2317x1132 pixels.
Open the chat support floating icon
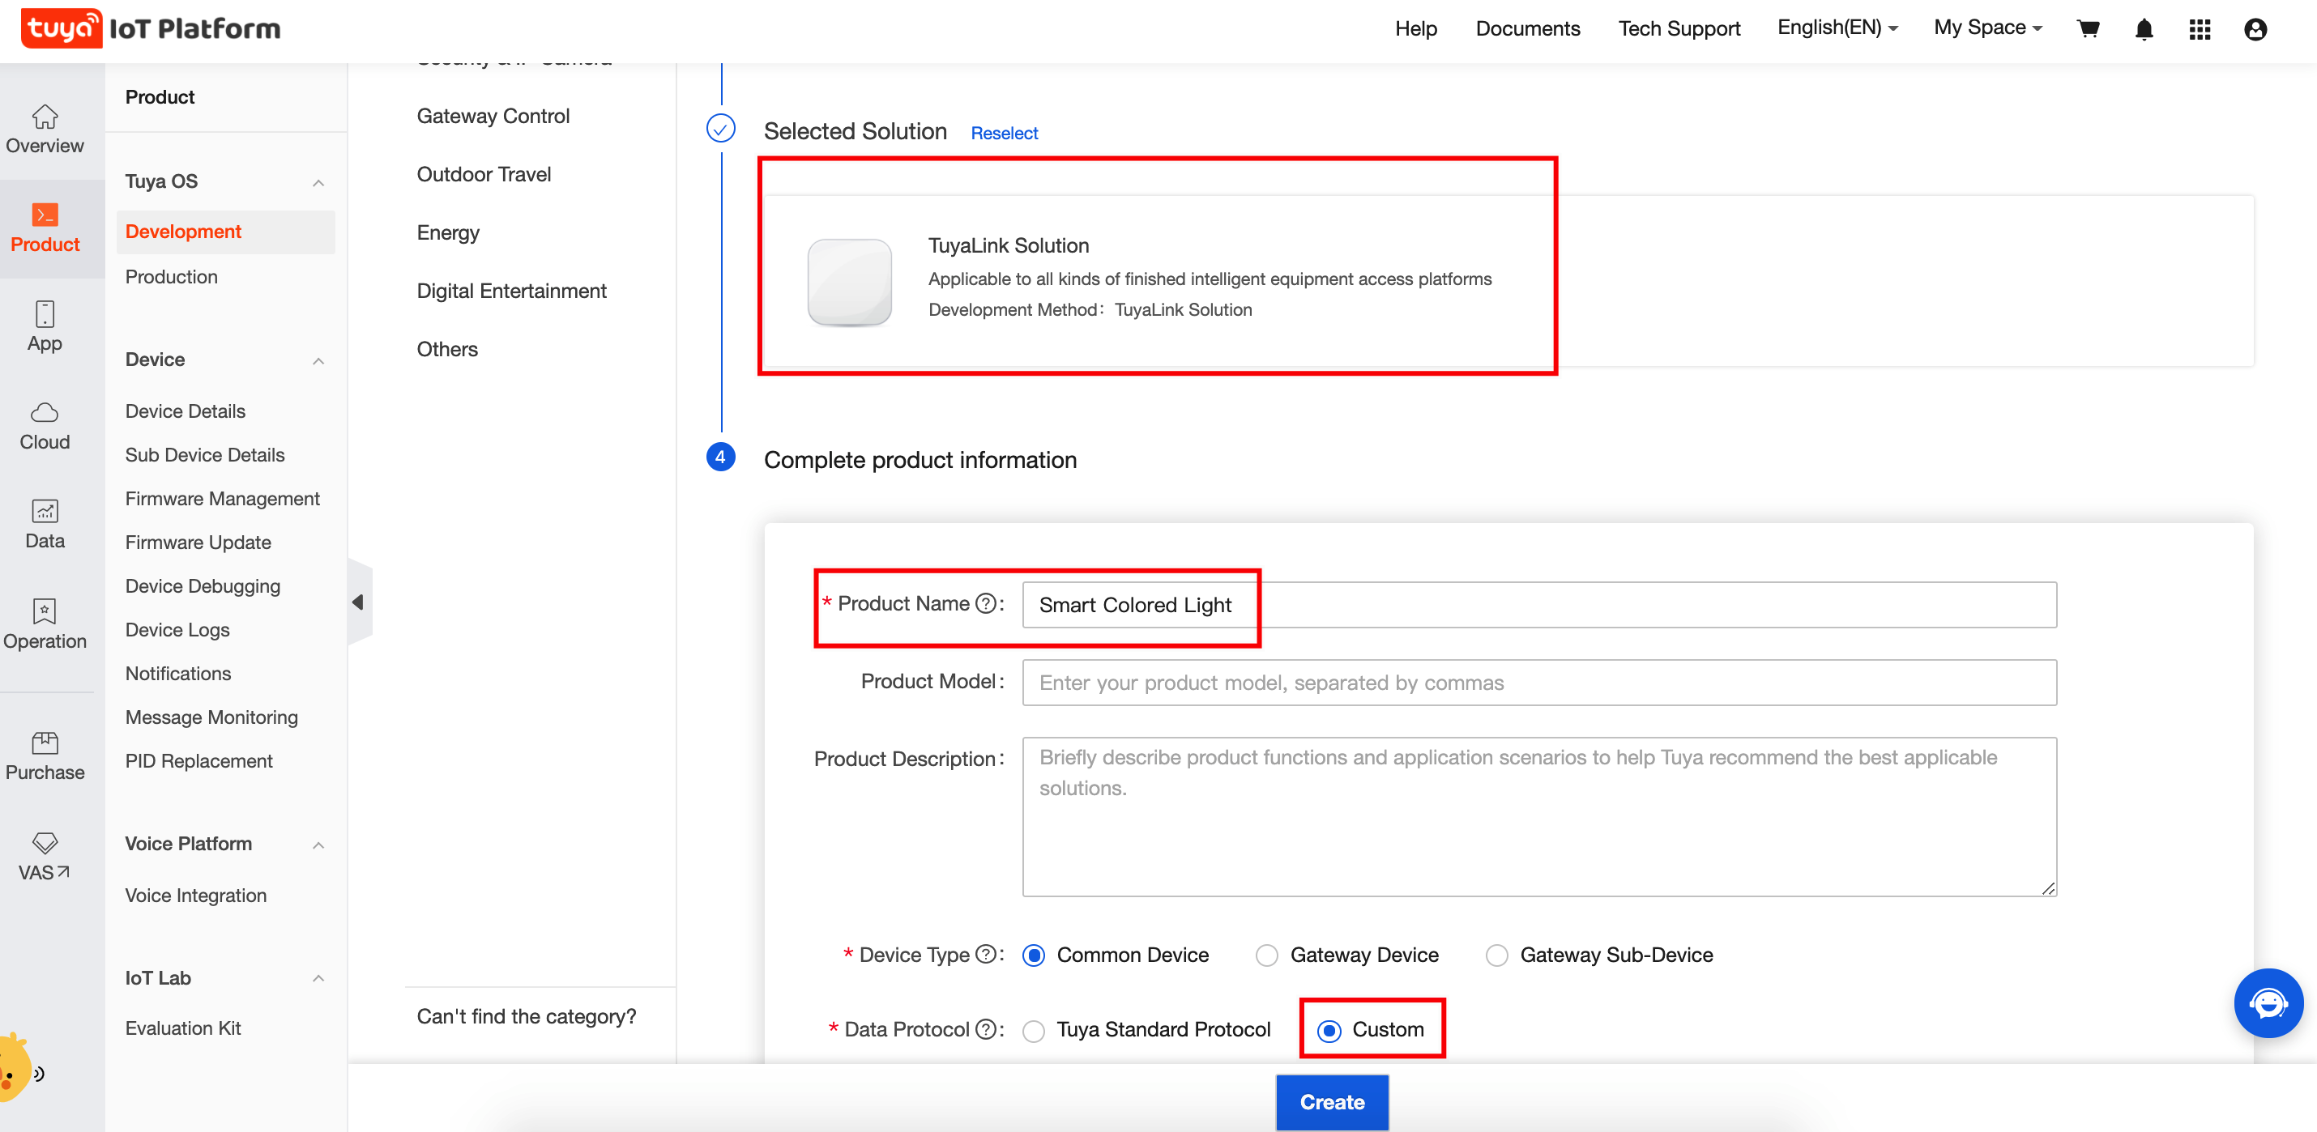tap(2268, 1003)
